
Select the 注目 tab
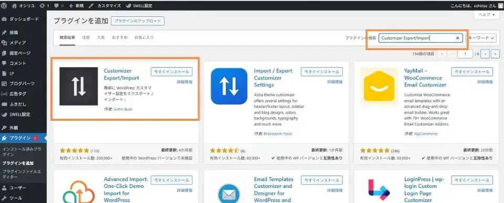point(86,38)
